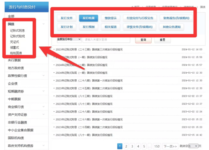Screen dimensions: 209x150
Task: Open the 跳转到 page number dropdown
Action: click(x=193, y=146)
